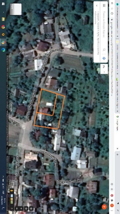Viewport: 120px width, 214px height.
Task: Expand the imagery bar with double chevron
Action: tap(12, 208)
